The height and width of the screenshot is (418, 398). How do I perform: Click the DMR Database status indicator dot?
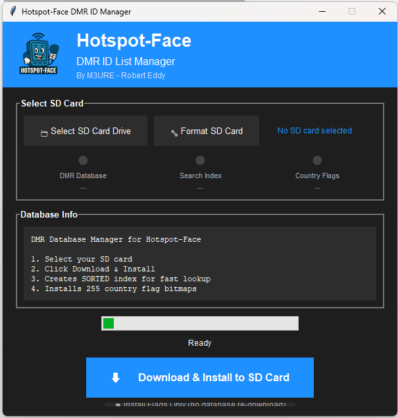[83, 160]
